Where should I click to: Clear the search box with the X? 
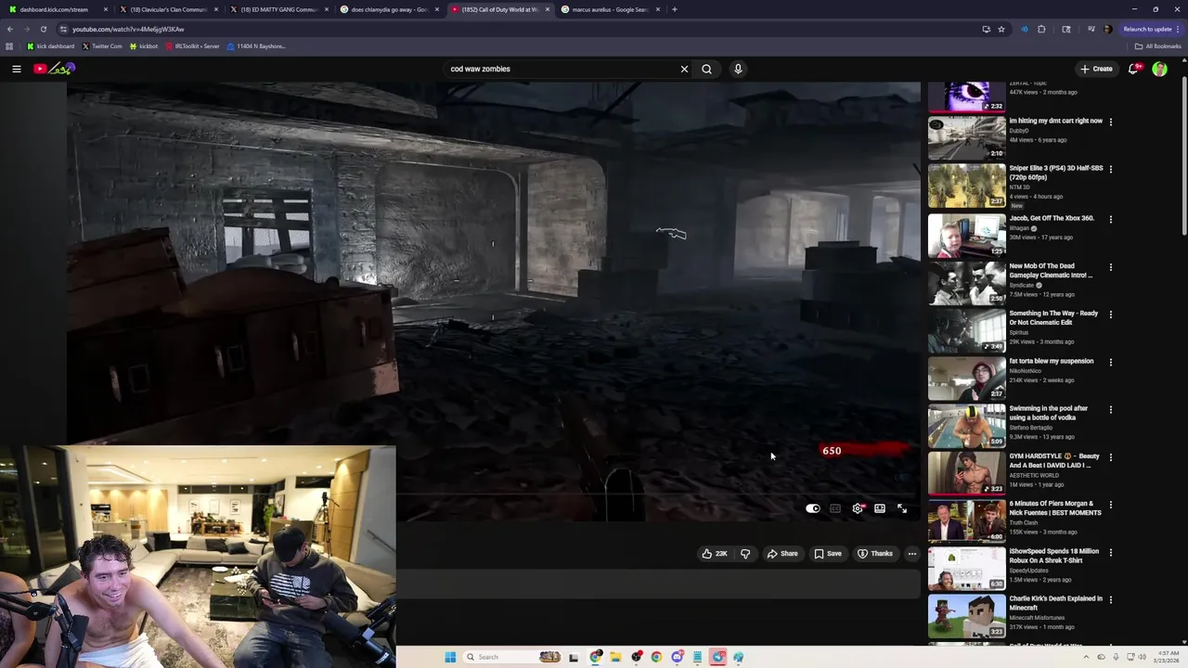(x=684, y=69)
